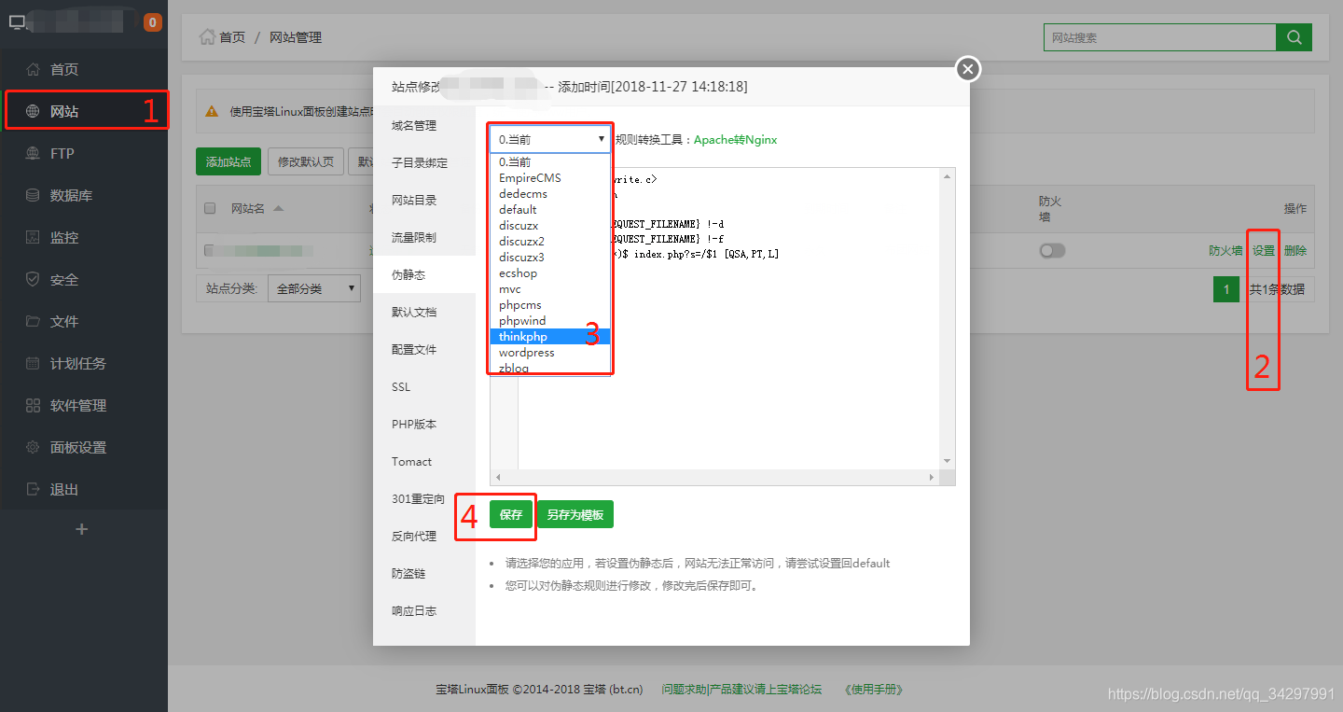This screenshot has height=712, width=1343.
Task: Click the house icon in breadcrumb
Action: point(207,37)
